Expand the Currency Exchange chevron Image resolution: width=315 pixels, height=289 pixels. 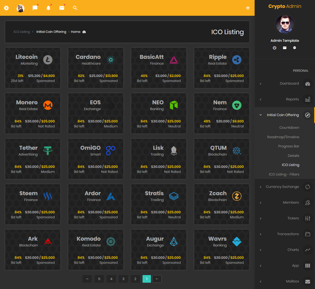pyautogui.click(x=261, y=187)
